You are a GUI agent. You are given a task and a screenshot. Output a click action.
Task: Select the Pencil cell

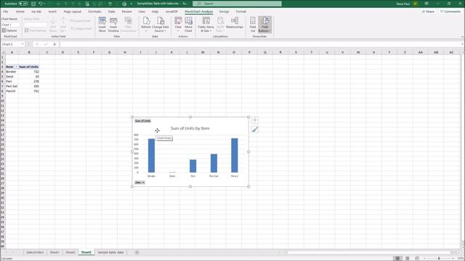click(x=12, y=91)
